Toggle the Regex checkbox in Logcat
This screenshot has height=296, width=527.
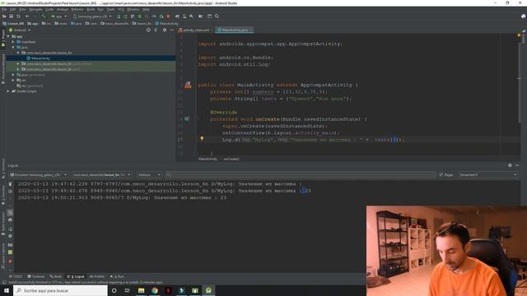(x=441, y=174)
